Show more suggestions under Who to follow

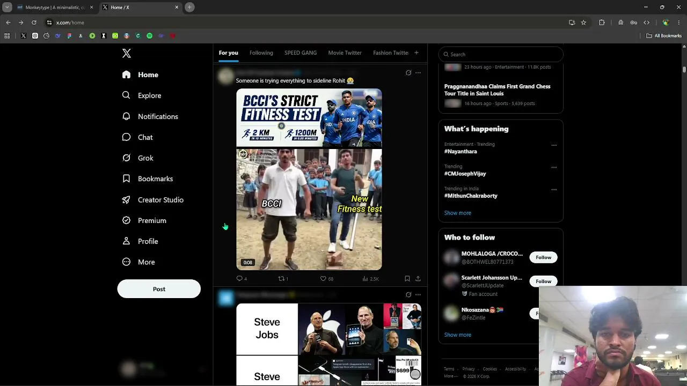pyautogui.click(x=458, y=335)
